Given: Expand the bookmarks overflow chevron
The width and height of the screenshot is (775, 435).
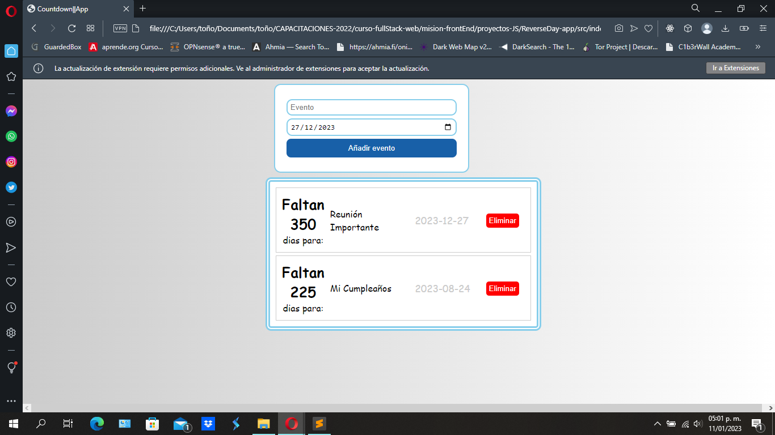Looking at the screenshot, I should point(758,47).
